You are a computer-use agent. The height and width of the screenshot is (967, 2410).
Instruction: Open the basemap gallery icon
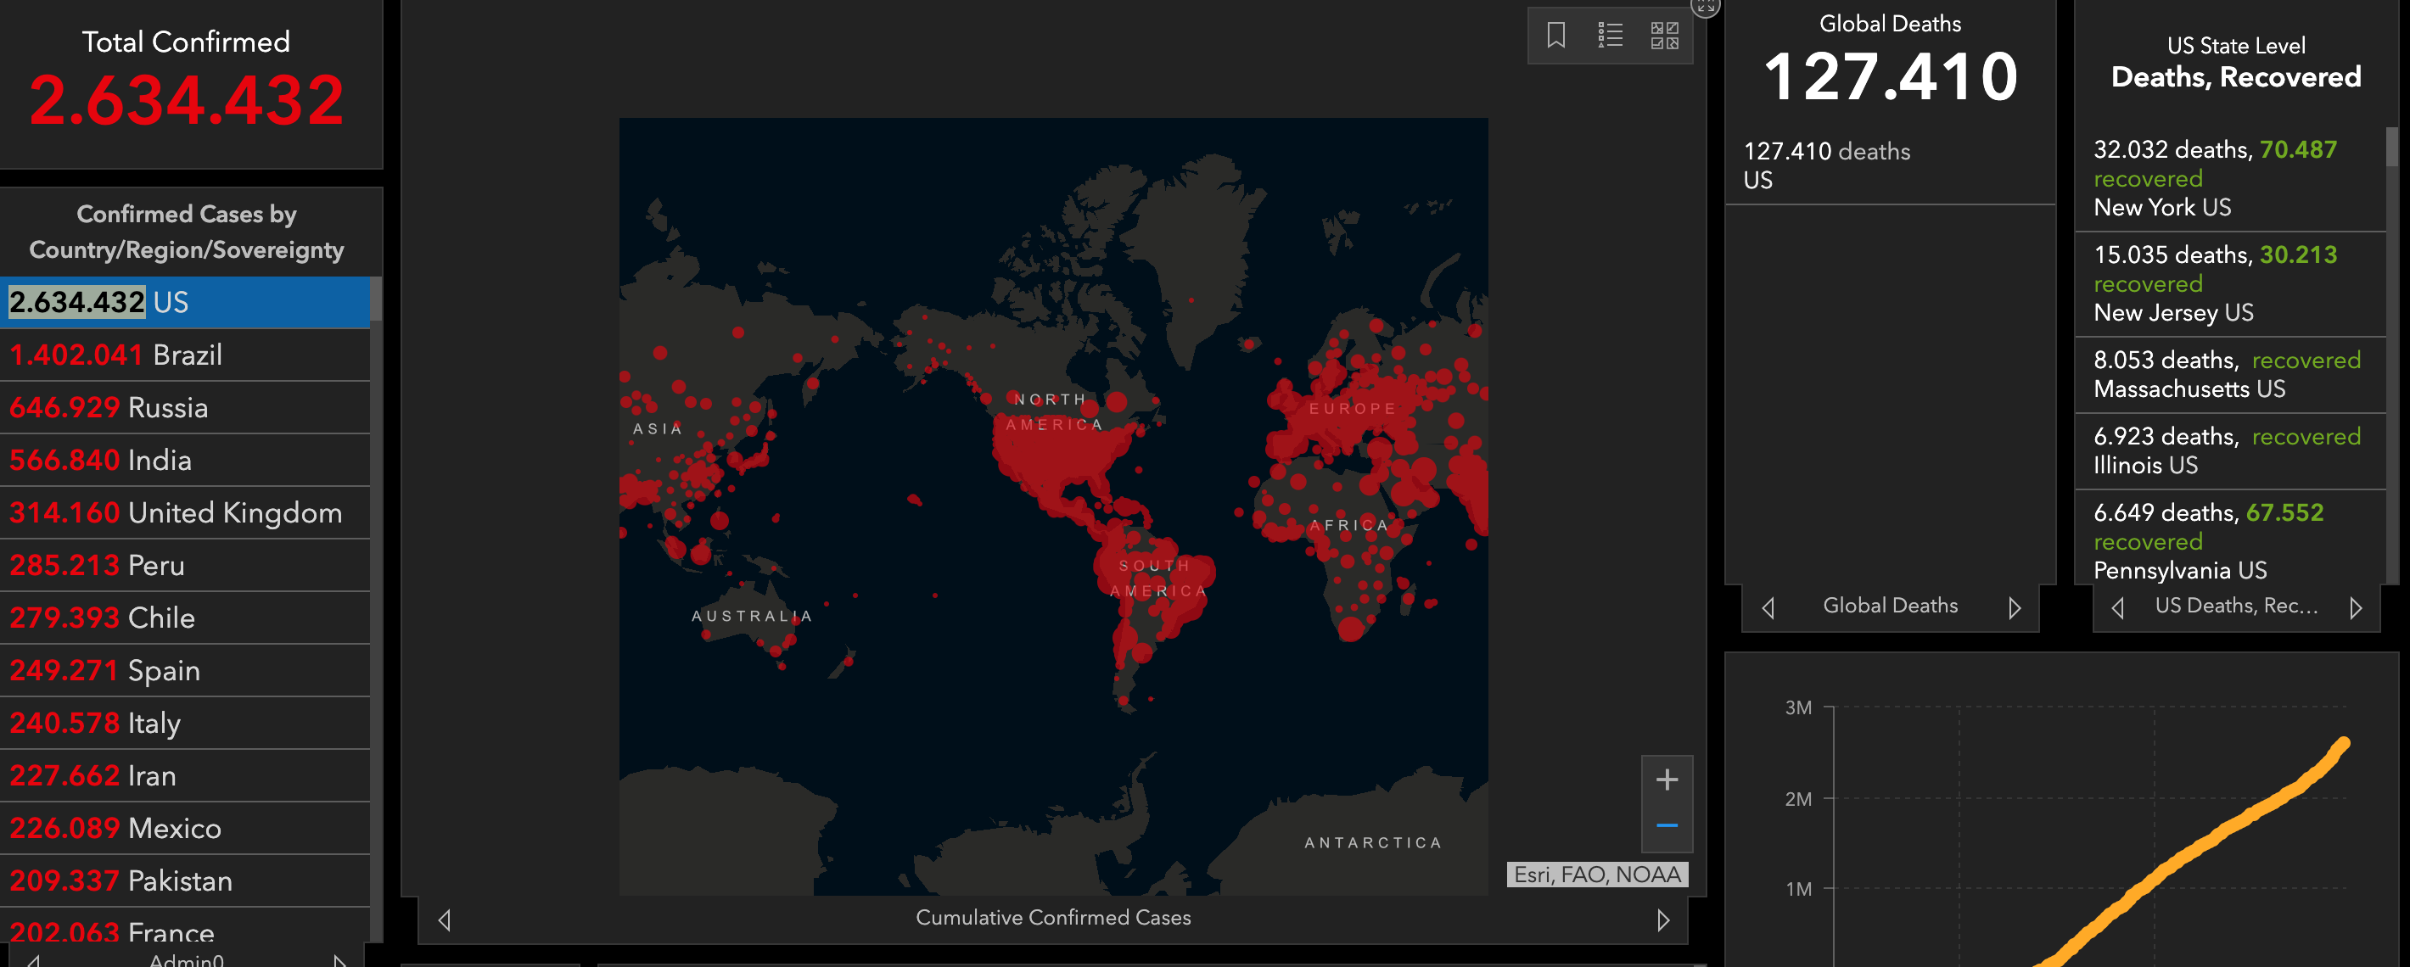tap(1664, 36)
